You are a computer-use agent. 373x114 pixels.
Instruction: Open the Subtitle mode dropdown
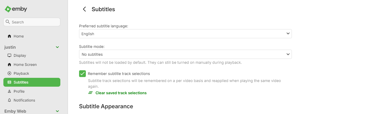[x=185, y=54]
